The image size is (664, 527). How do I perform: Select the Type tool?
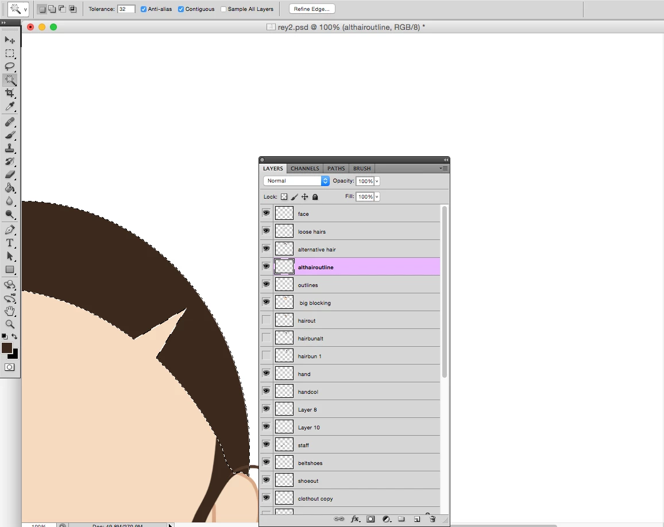click(10, 243)
